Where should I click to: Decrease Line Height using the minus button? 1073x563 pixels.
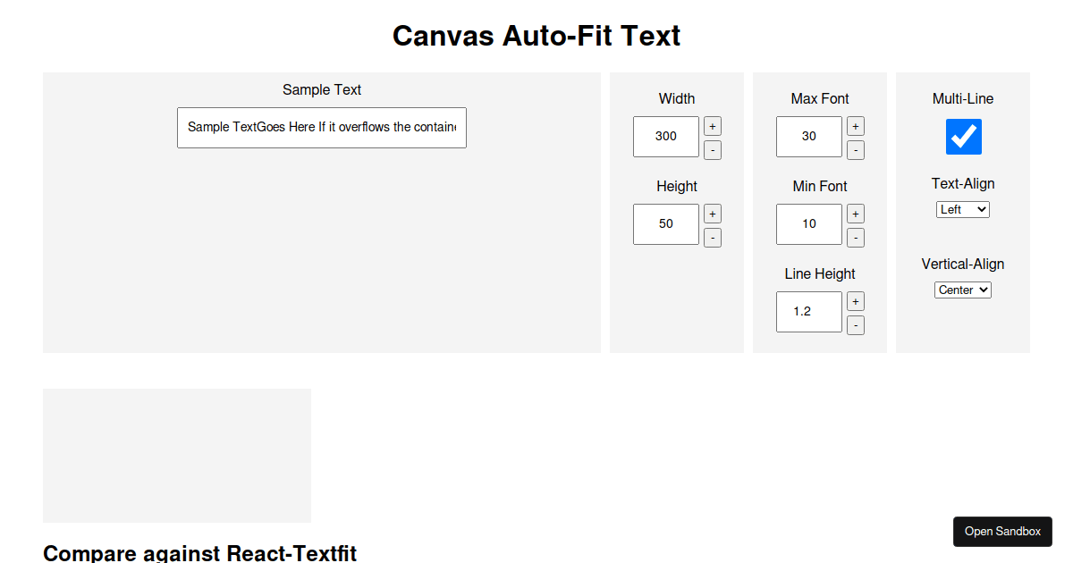(x=855, y=325)
